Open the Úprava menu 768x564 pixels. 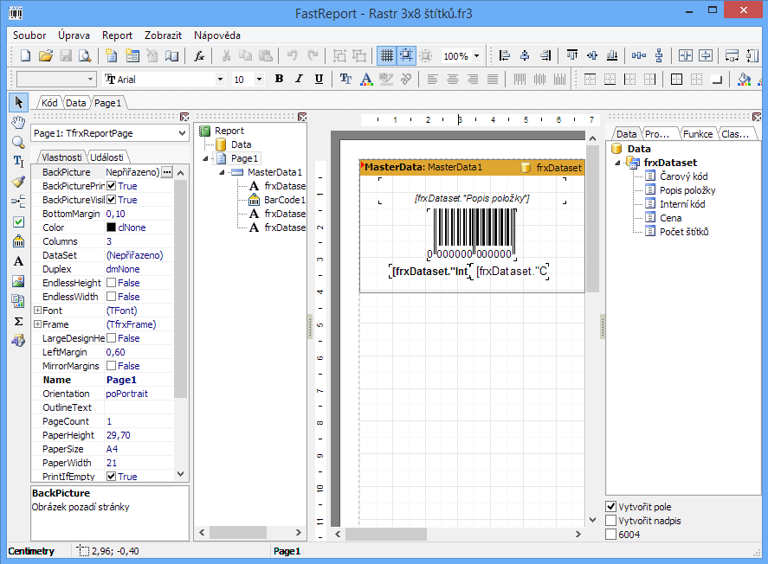click(x=74, y=35)
